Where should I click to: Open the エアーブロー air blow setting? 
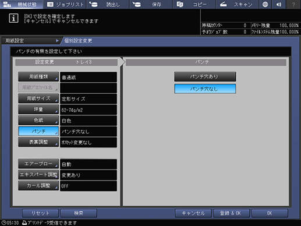point(38,164)
